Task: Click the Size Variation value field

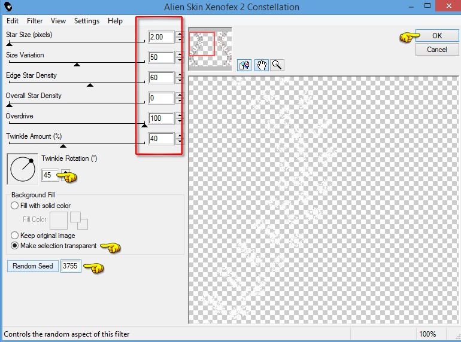Action: pyautogui.click(x=161, y=57)
